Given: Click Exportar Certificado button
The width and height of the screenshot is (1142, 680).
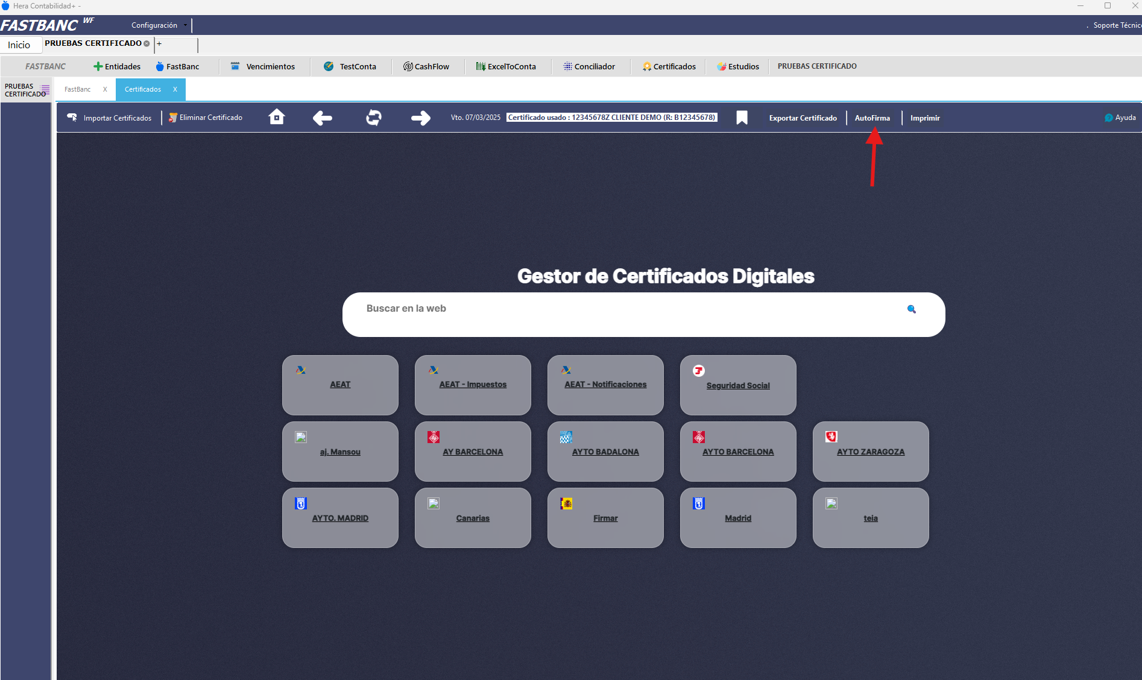Looking at the screenshot, I should tap(803, 118).
